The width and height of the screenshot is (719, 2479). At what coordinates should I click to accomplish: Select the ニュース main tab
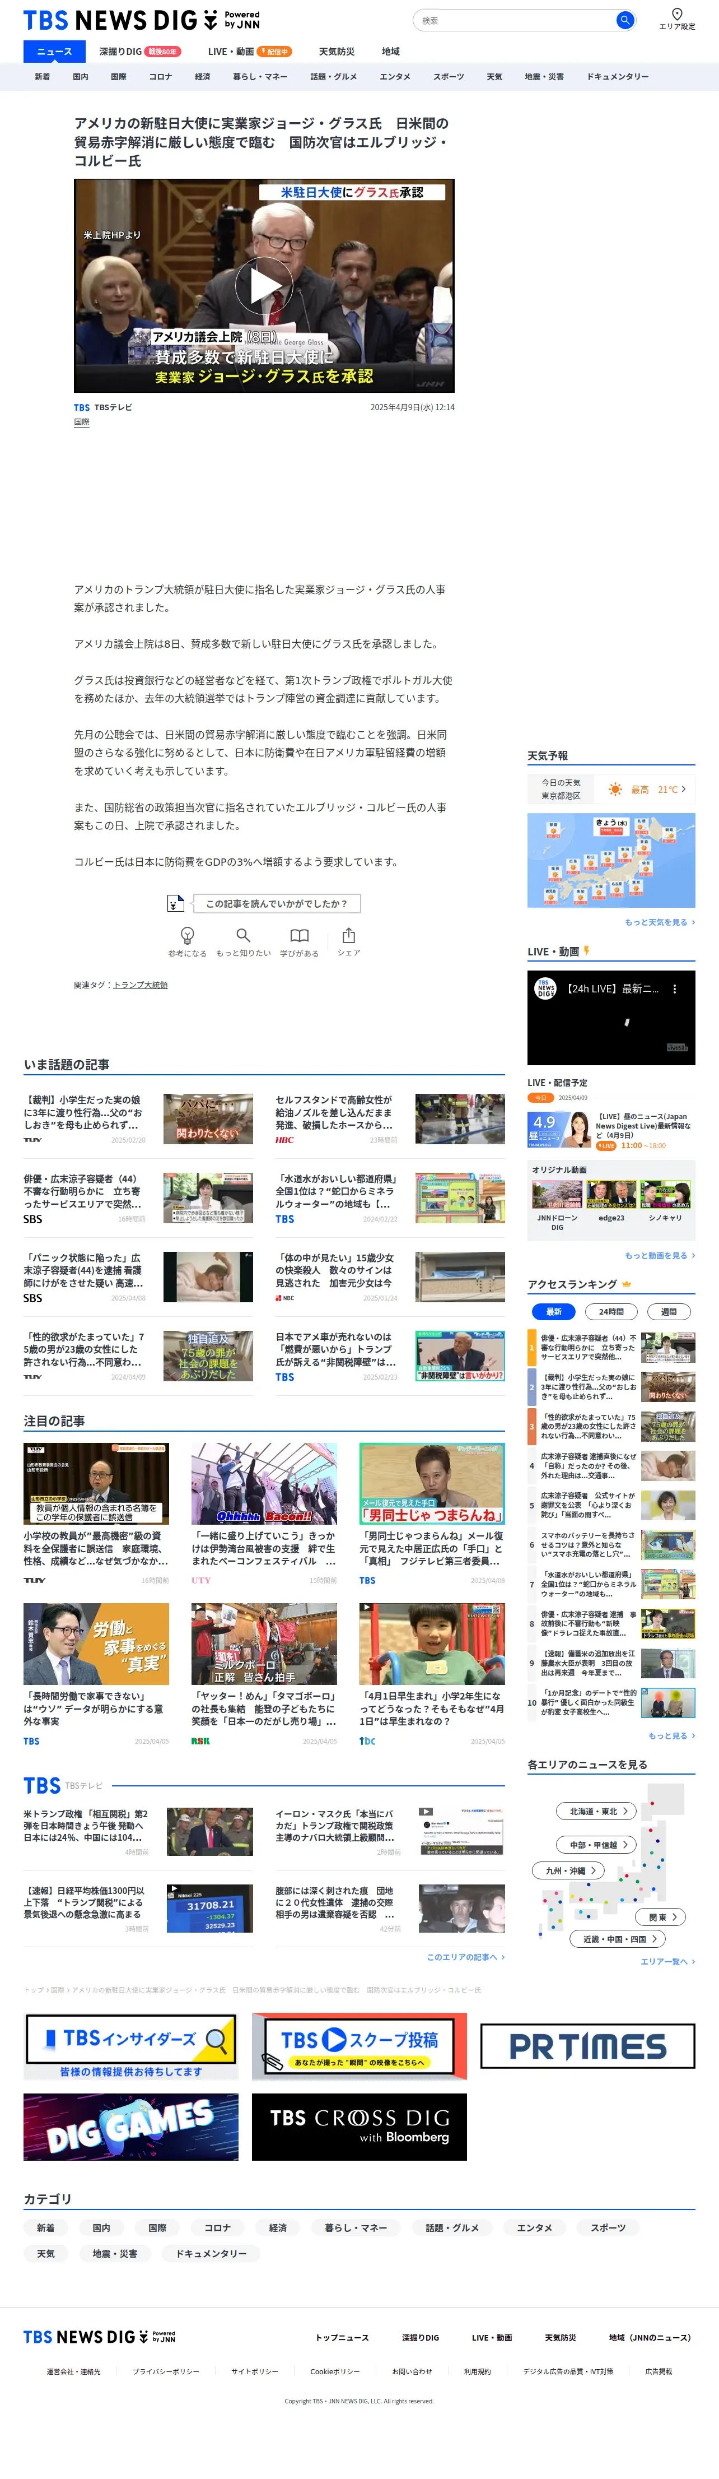click(x=54, y=52)
